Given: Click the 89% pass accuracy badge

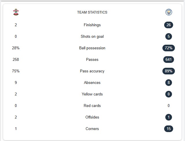Looking at the screenshot, I should coord(168,71).
